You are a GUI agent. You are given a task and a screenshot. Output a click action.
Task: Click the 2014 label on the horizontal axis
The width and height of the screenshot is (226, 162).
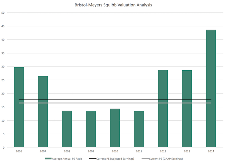point(211,151)
